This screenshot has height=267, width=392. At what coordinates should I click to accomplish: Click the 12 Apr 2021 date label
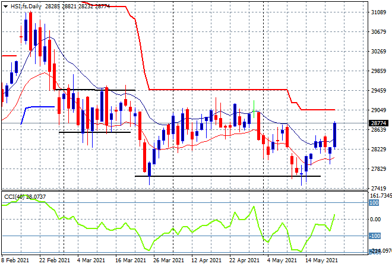[x=207, y=260]
